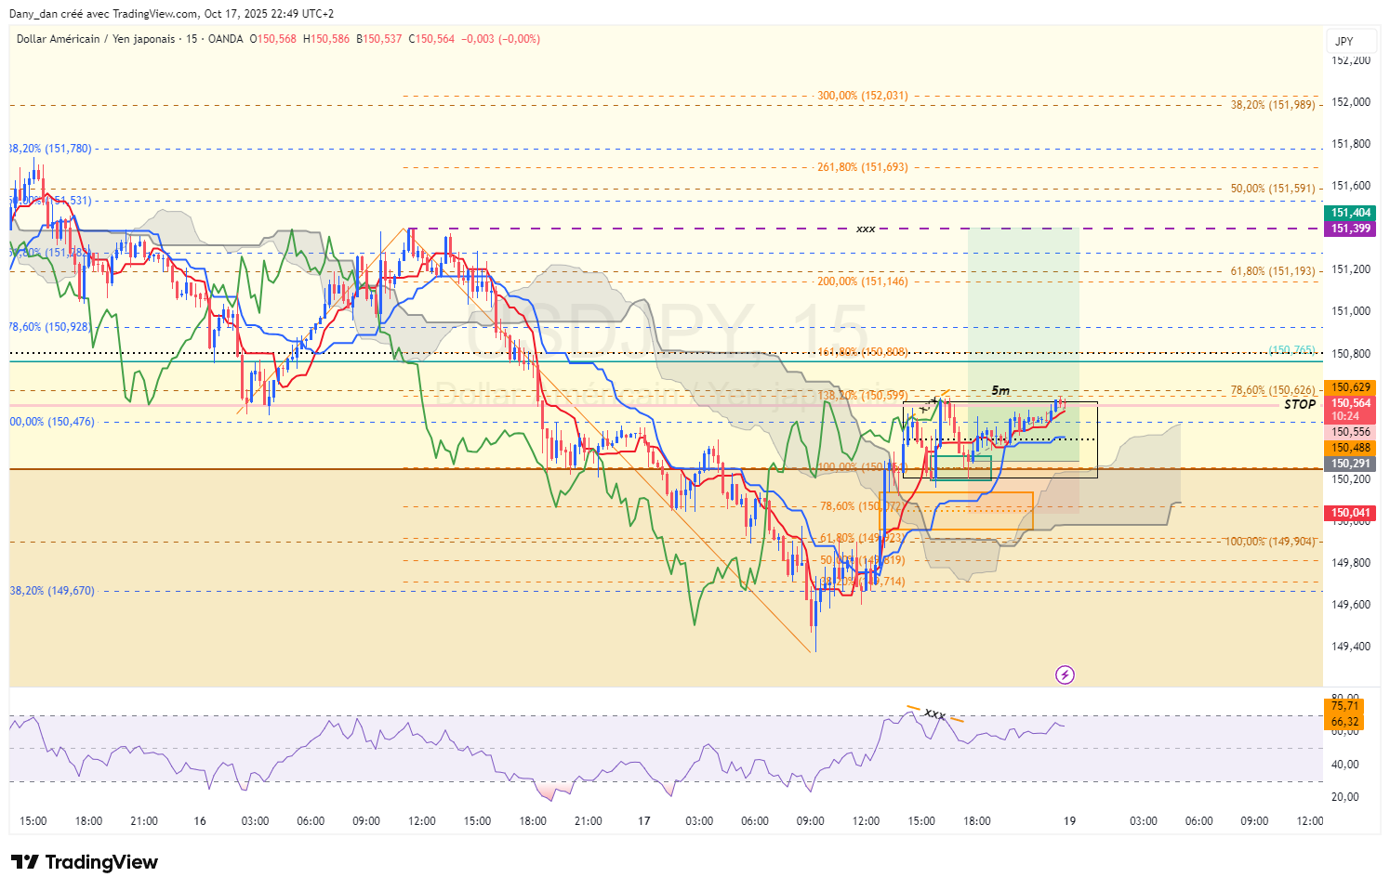Click the date label 16 on the time axis

coord(200,821)
